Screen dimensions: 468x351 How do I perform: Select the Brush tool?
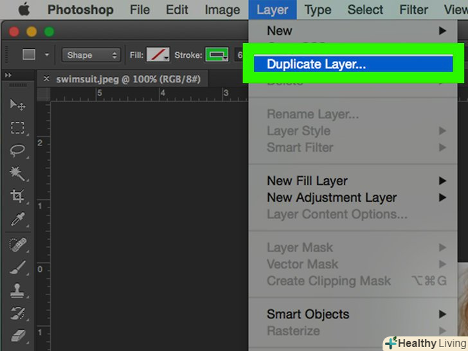click(17, 267)
